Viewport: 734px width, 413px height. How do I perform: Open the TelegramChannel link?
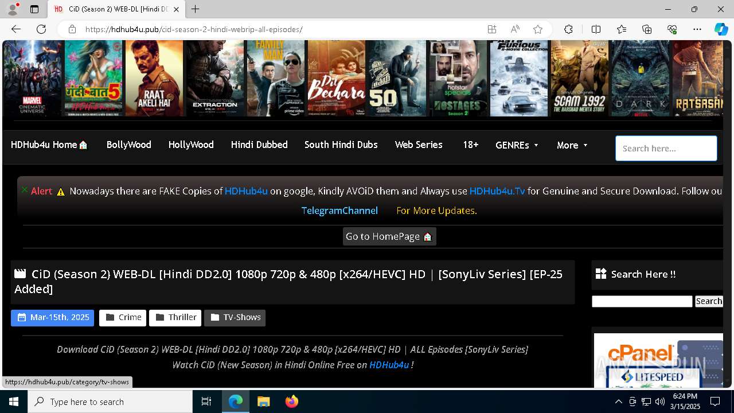click(339, 211)
